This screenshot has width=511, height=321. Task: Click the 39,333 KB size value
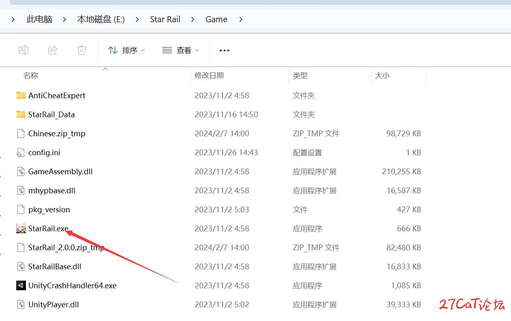coord(404,304)
